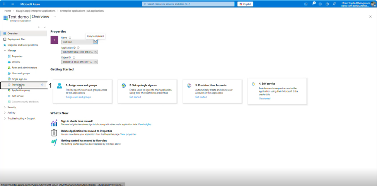Open Enterprise applications All applications breadcrumb
The image size is (377, 186).
pyautogui.click(x=82, y=11)
